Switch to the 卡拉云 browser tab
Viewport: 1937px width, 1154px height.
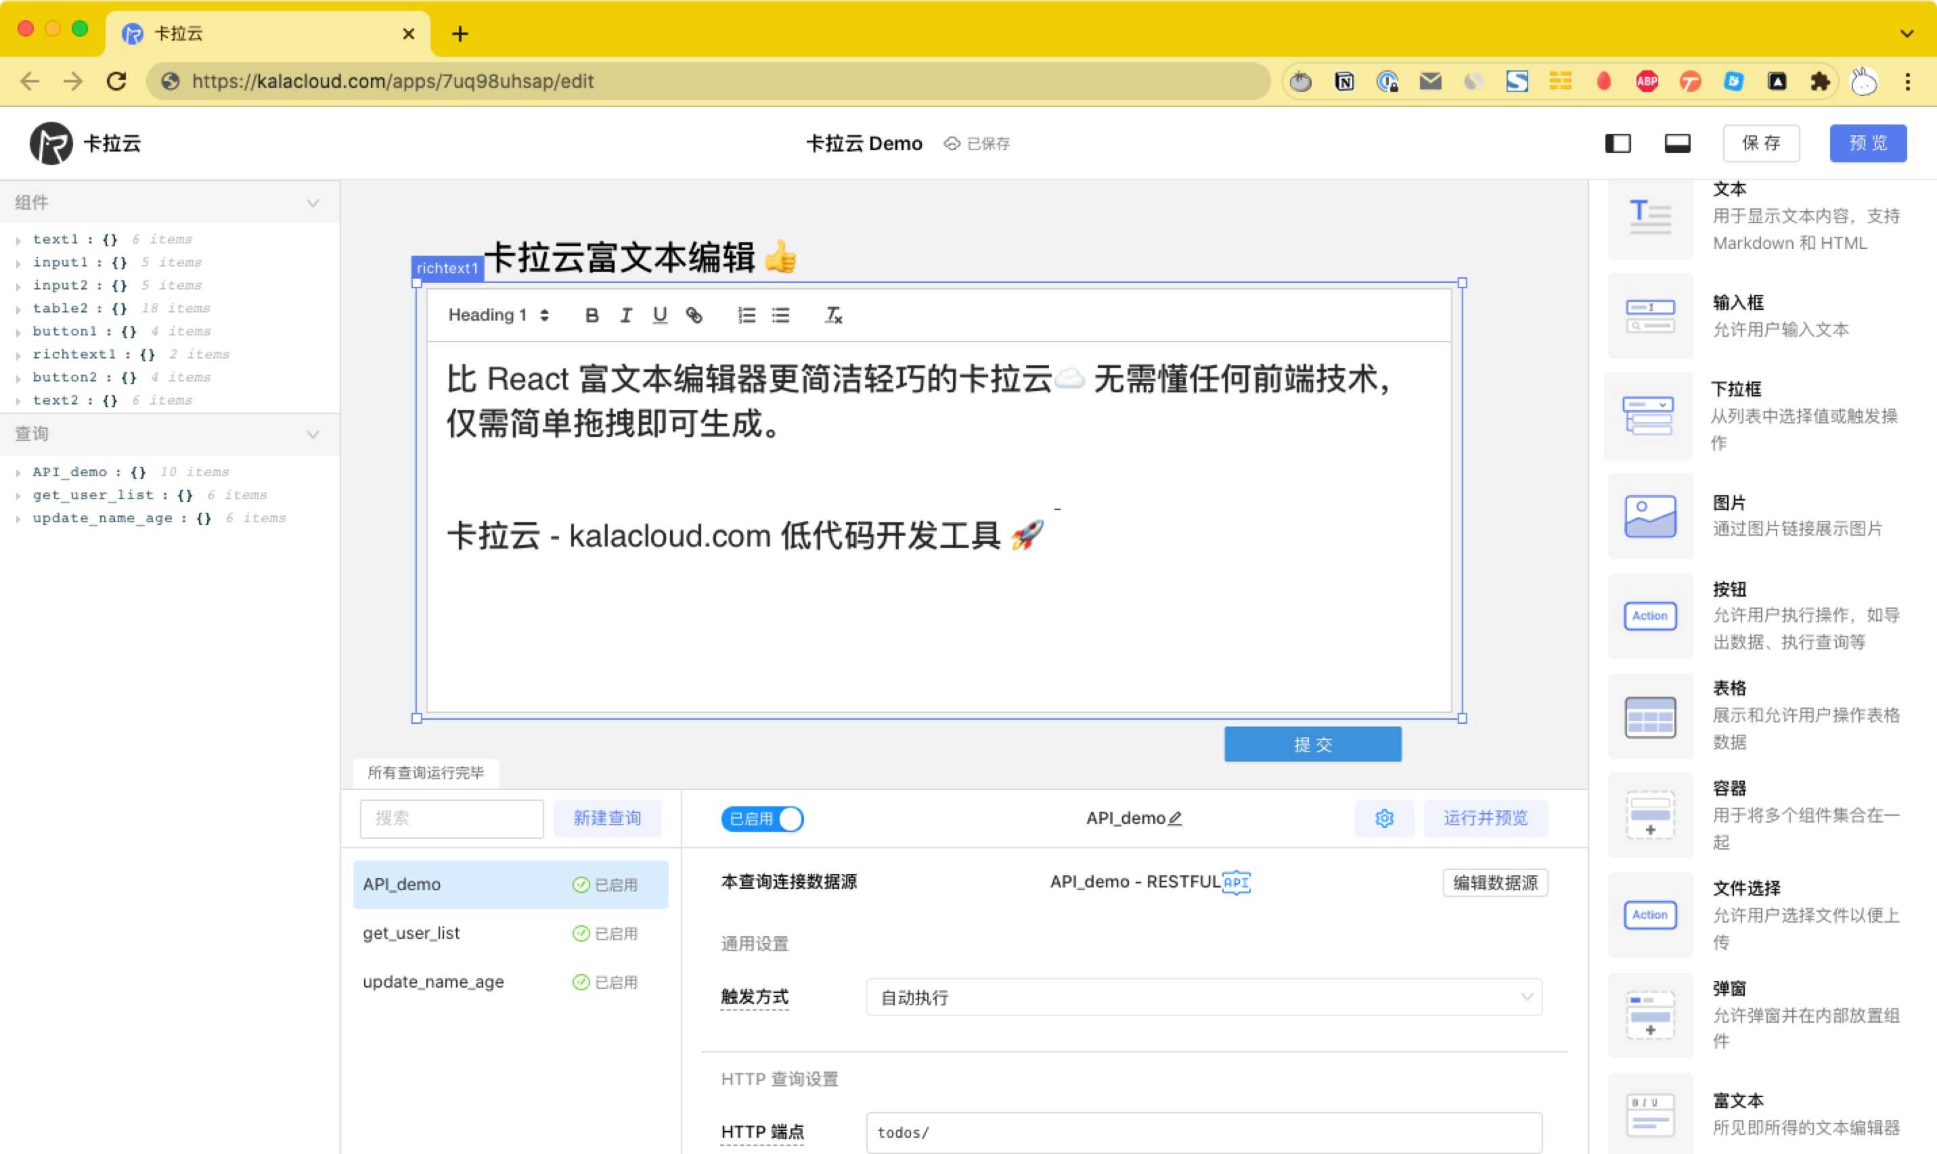pyautogui.click(x=269, y=33)
